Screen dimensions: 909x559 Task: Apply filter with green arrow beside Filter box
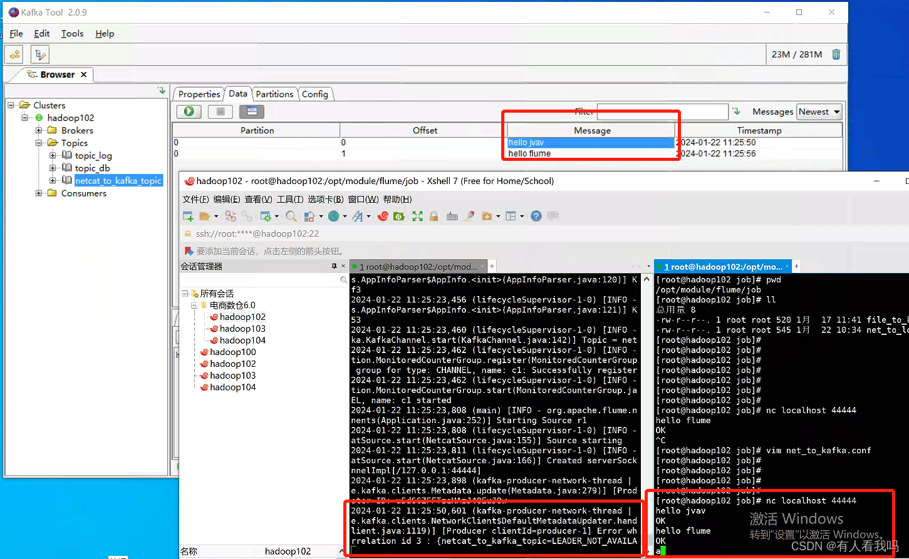point(737,111)
